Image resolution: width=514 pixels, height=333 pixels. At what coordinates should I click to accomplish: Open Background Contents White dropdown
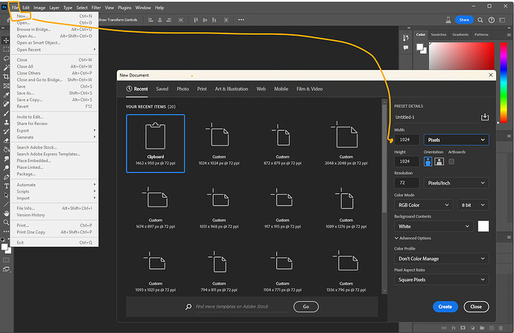pyautogui.click(x=434, y=227)
